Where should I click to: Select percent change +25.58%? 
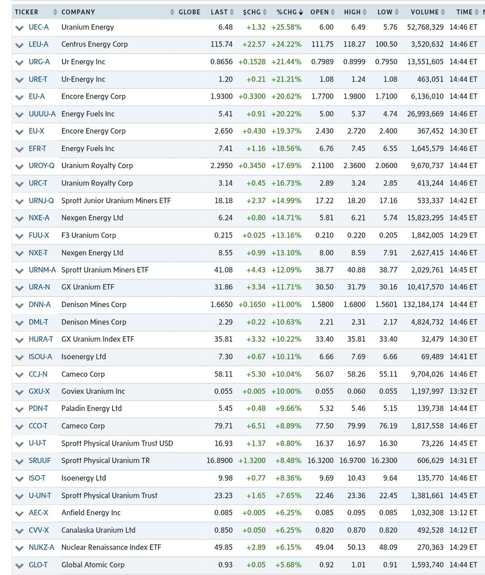click(x=286, y=27)
